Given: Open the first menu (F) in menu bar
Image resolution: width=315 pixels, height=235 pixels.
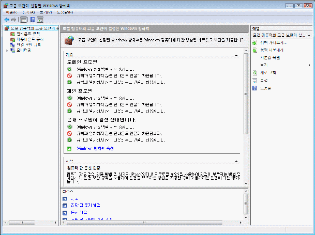Looking at the screenshot, I should tap(12, 12).
